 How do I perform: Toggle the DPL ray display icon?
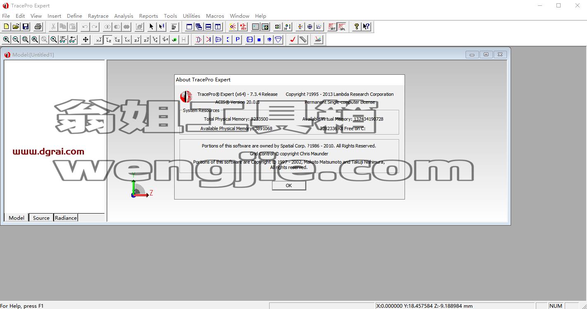click(x=342, y=26)
